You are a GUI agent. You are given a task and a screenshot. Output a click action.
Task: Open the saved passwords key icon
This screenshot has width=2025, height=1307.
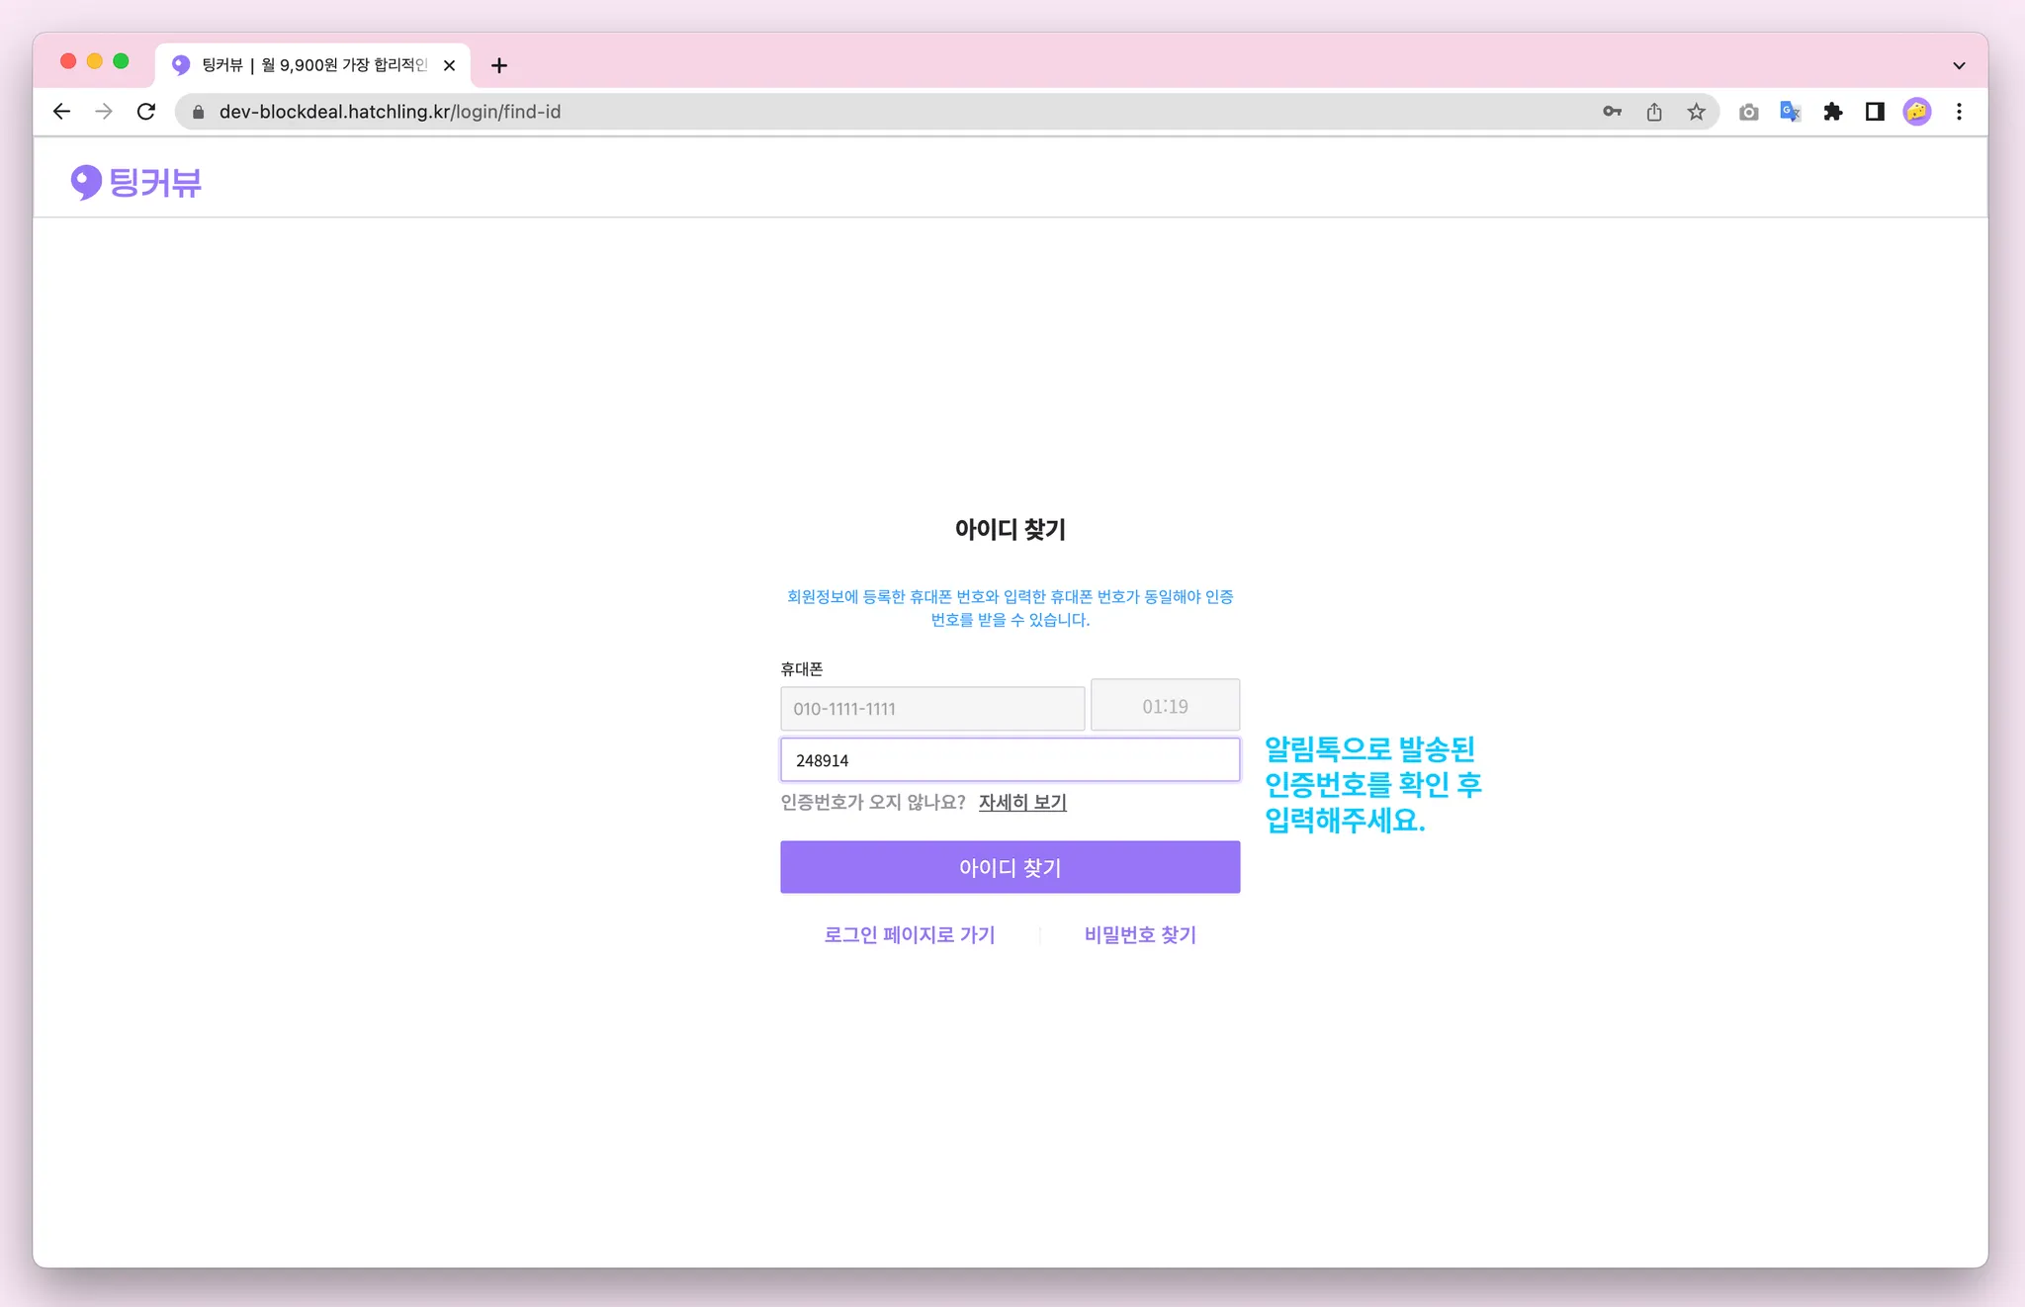pos(1612,112)
